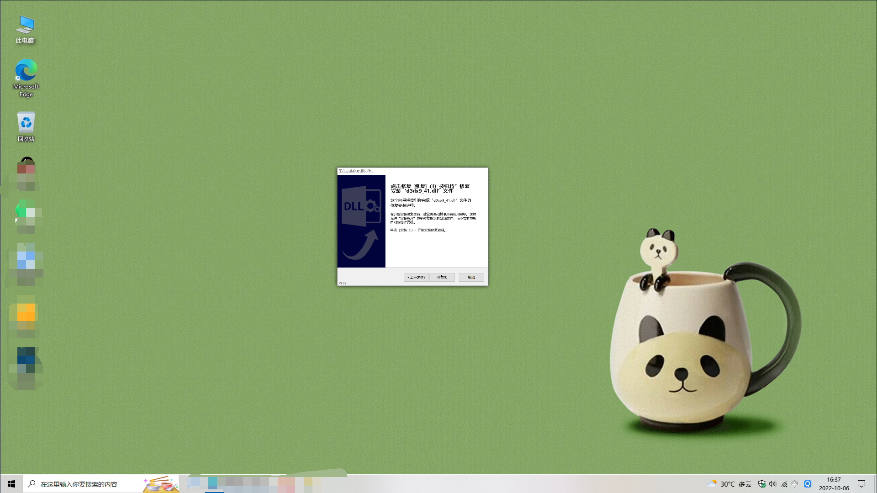The width and height of the screenshot is (877, 493).
Task: Open the Windows Security shield tray icon
Action: point(761,484)
